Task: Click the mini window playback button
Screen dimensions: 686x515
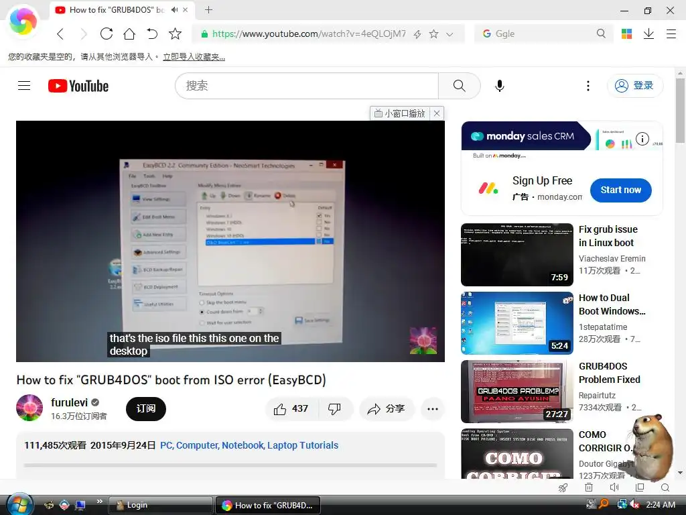Action: coord(400,113)
